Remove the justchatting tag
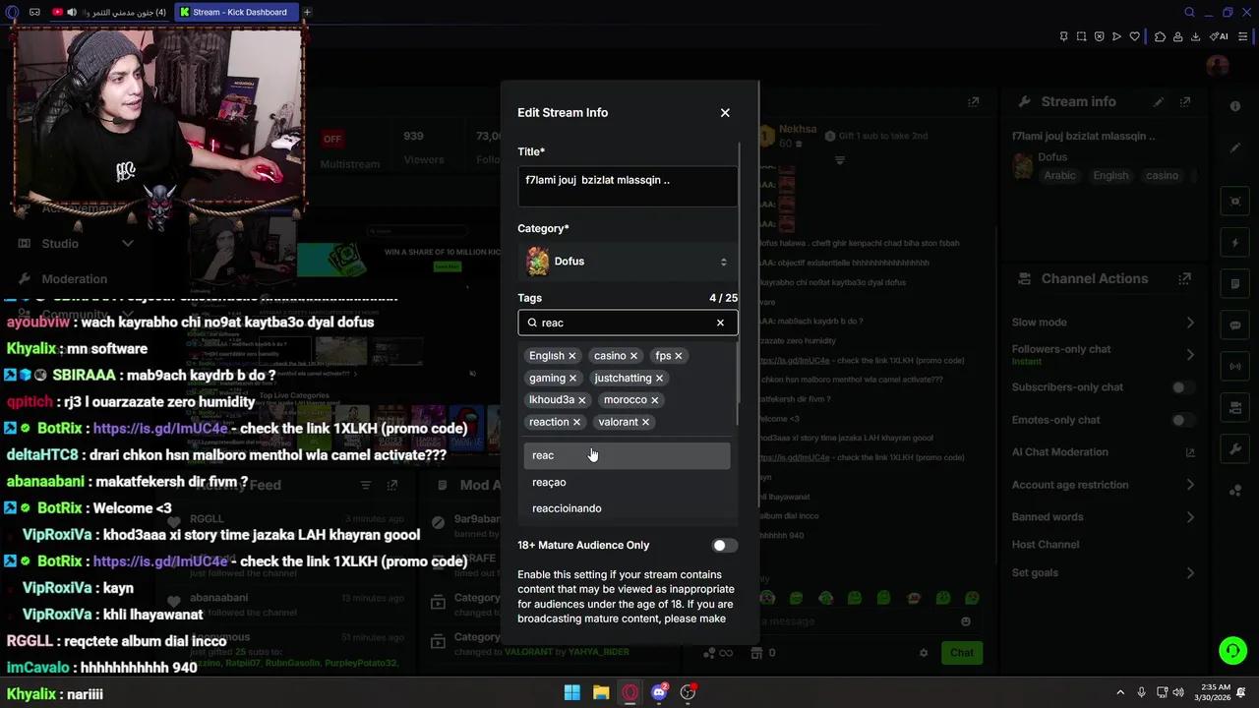1259x708 pixels. [659, 378]
